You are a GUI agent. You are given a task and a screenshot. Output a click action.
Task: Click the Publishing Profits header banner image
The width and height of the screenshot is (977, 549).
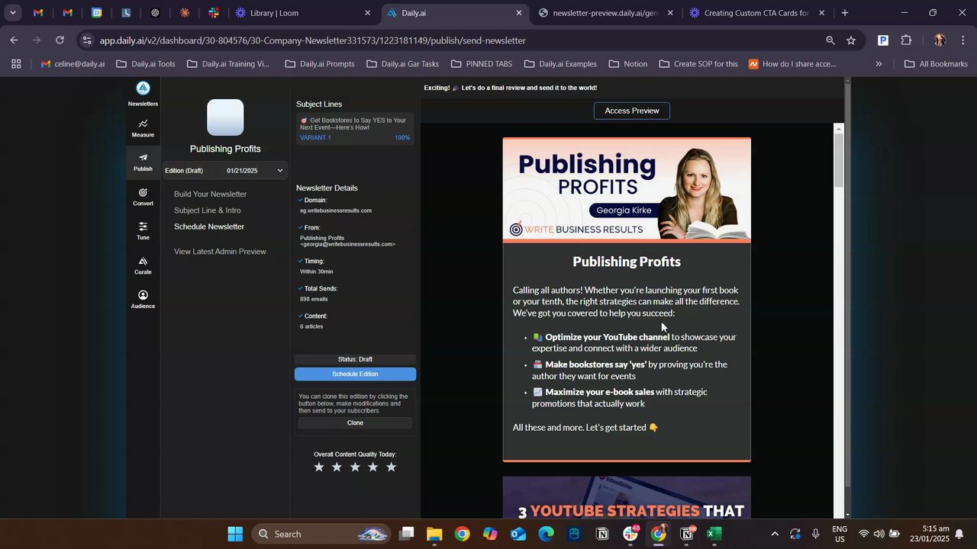627,190
